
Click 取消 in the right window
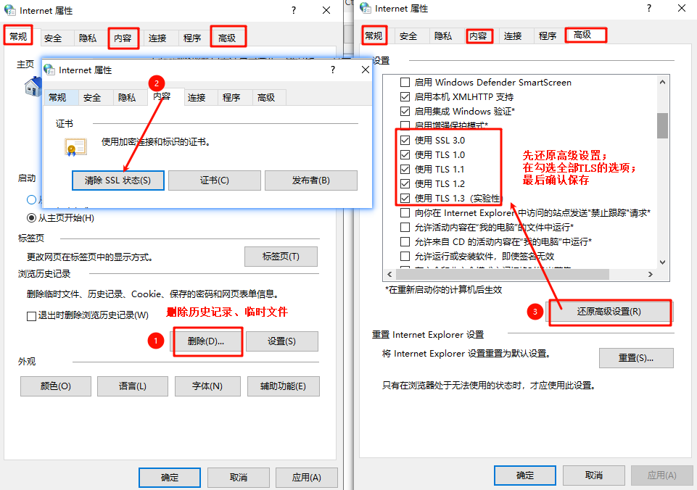(x=594, y=476)
